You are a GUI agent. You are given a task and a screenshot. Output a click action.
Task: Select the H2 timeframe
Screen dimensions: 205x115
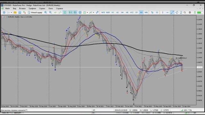(x=118, y=12)
